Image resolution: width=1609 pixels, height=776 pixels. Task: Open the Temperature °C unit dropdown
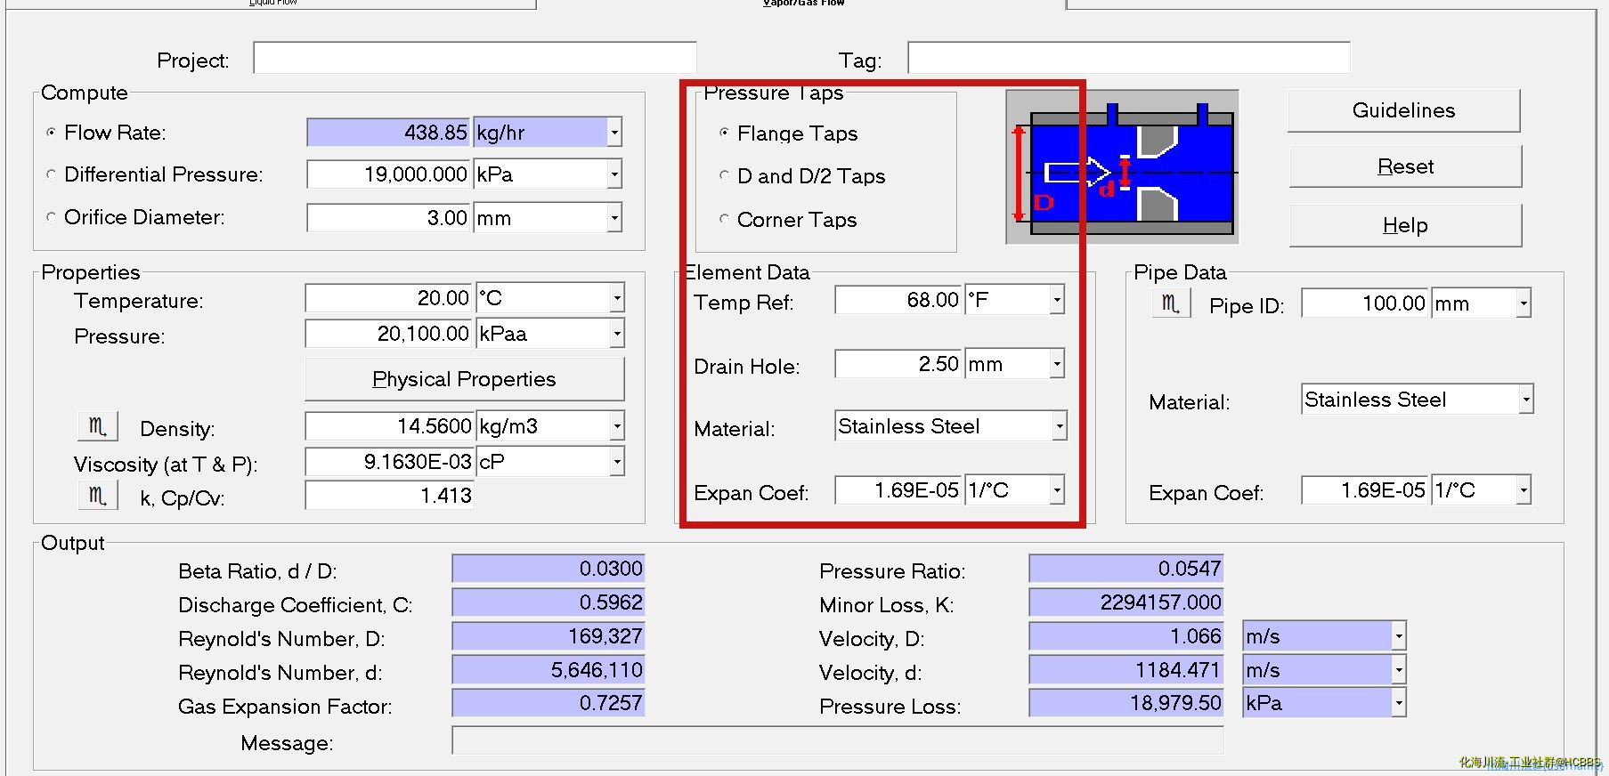(617, 298)
